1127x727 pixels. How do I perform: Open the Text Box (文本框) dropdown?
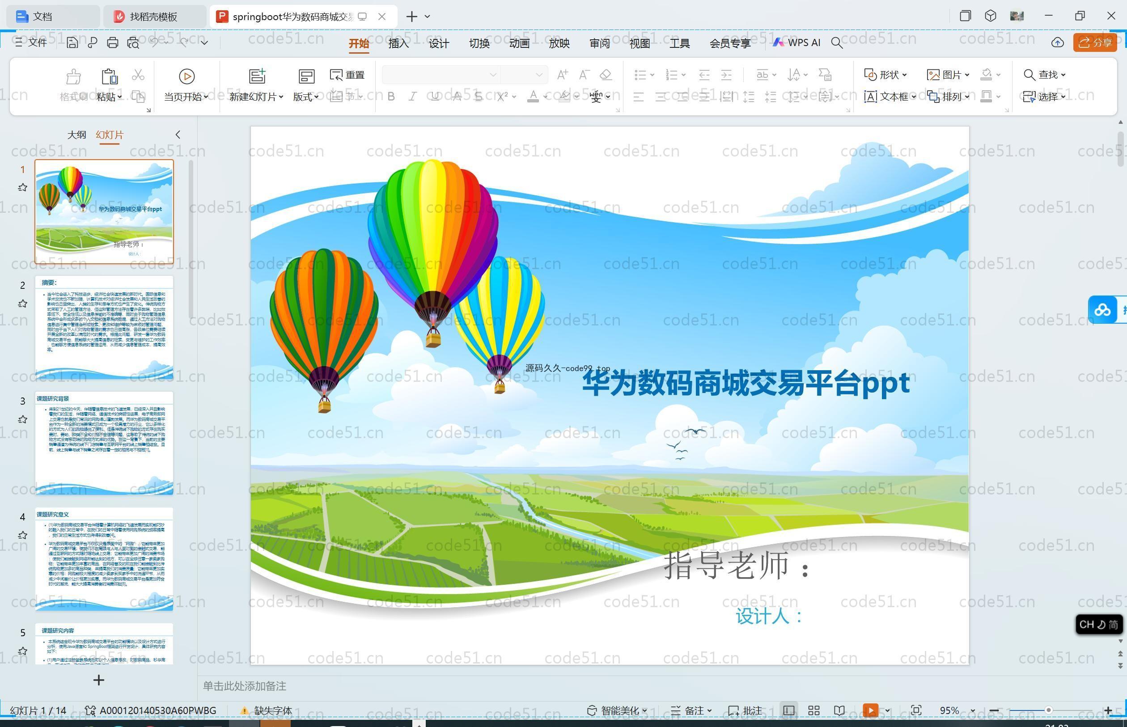pyautogui.click(x=890, y=97)
